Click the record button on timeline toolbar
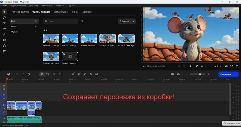 9,74
